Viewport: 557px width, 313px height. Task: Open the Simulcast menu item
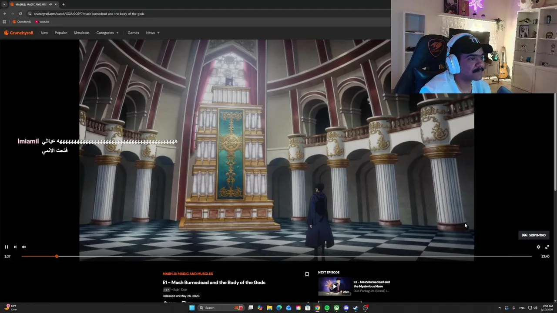tap(82, 33)
